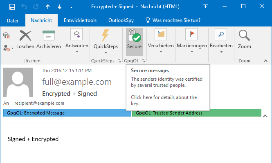Switch to the OutlookSpy tab

point(120,20)
